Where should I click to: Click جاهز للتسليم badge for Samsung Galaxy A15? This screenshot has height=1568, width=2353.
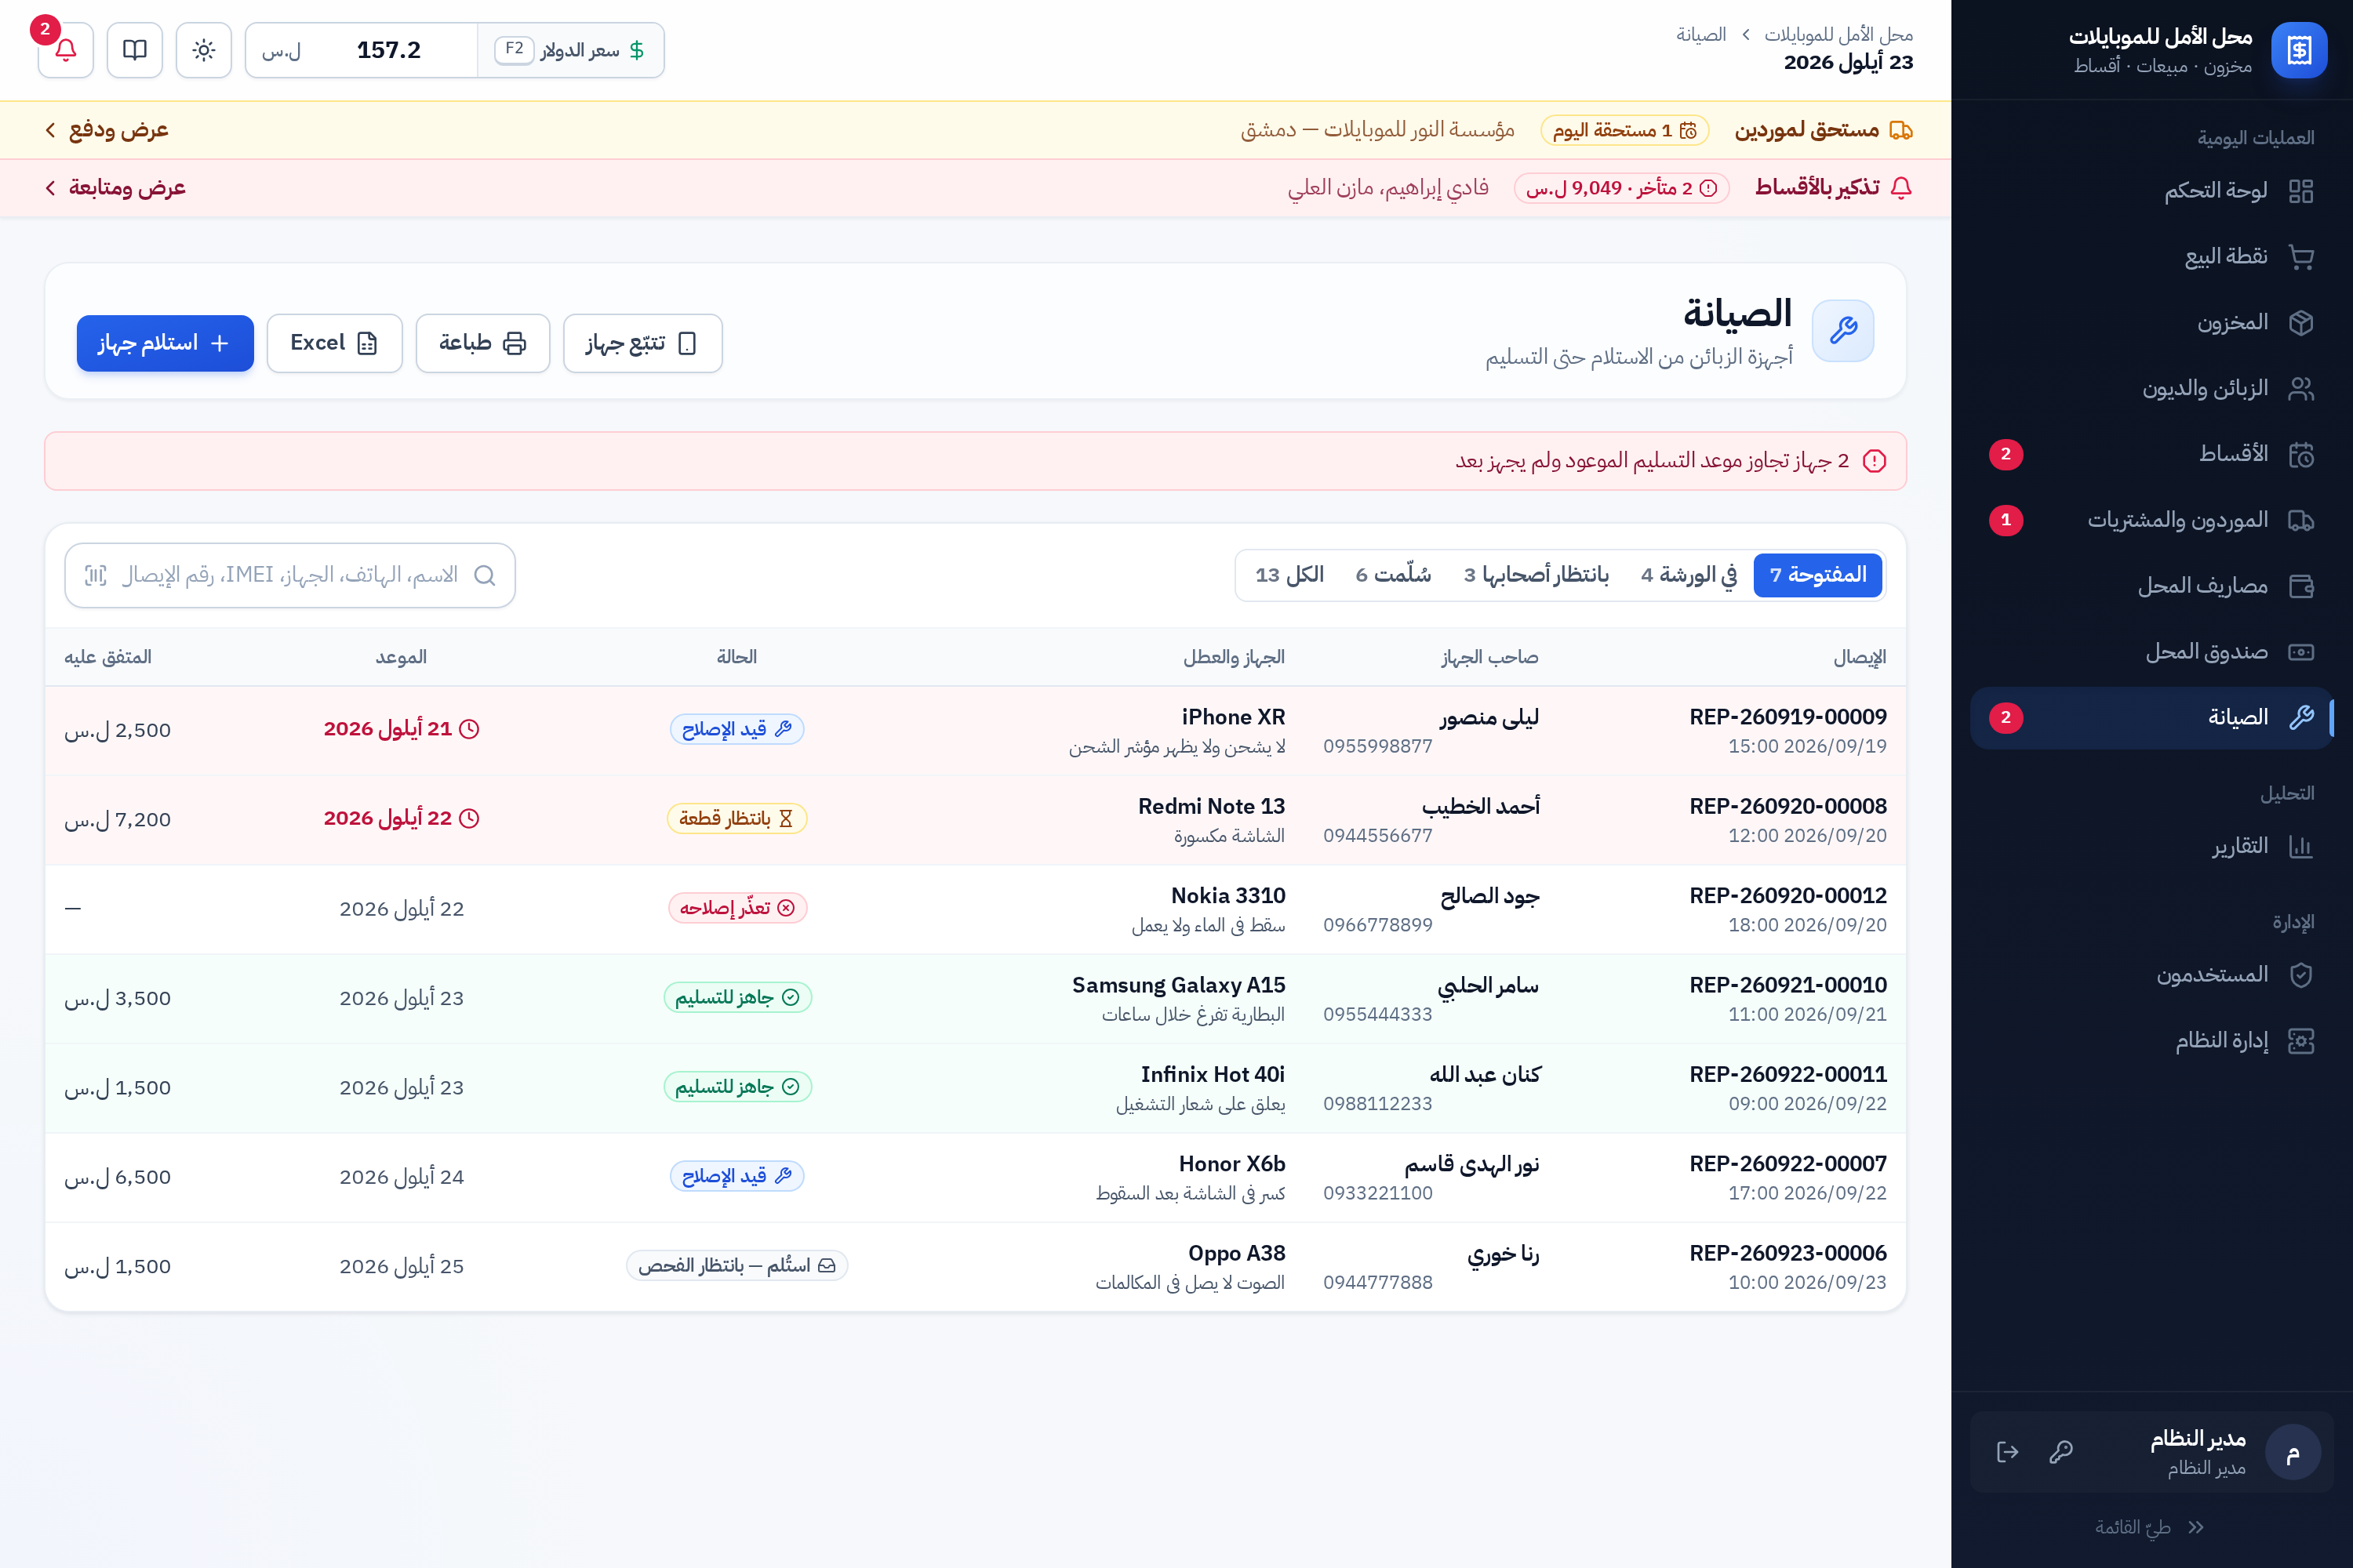click(737, 997)
